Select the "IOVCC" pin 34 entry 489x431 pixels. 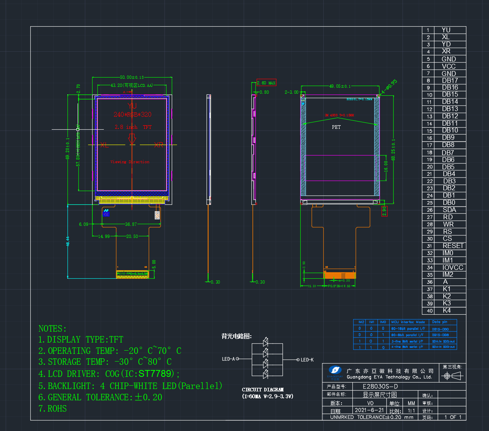pyautogui.click(x=453, y=267)
